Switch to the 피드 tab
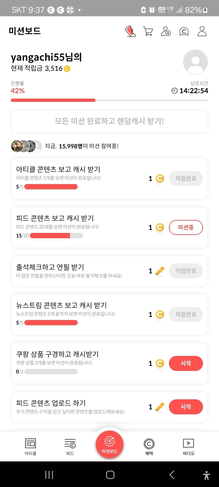The image size is (219, 487). [70, 447]
